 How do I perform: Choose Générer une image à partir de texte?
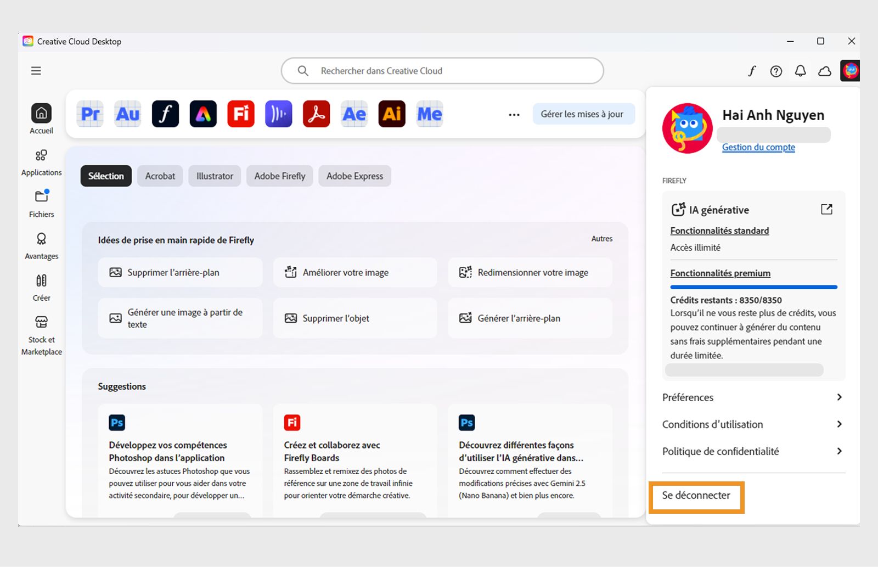[x=180, y=318]
